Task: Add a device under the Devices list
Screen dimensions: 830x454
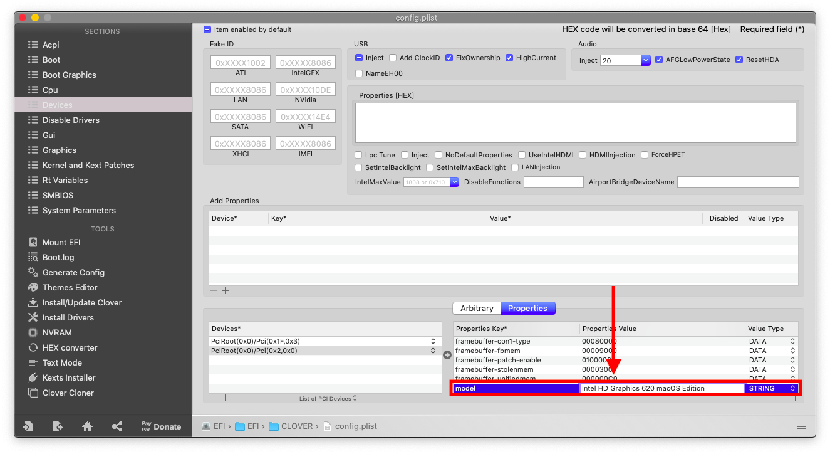Action: point(226,398)
